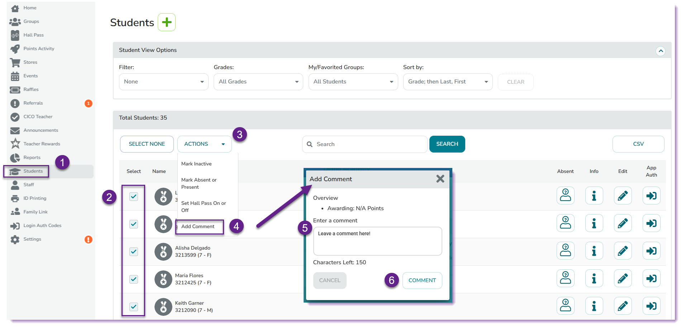Click the CSV export button
This screenshot has width=681, height=328.
[638, 144]
